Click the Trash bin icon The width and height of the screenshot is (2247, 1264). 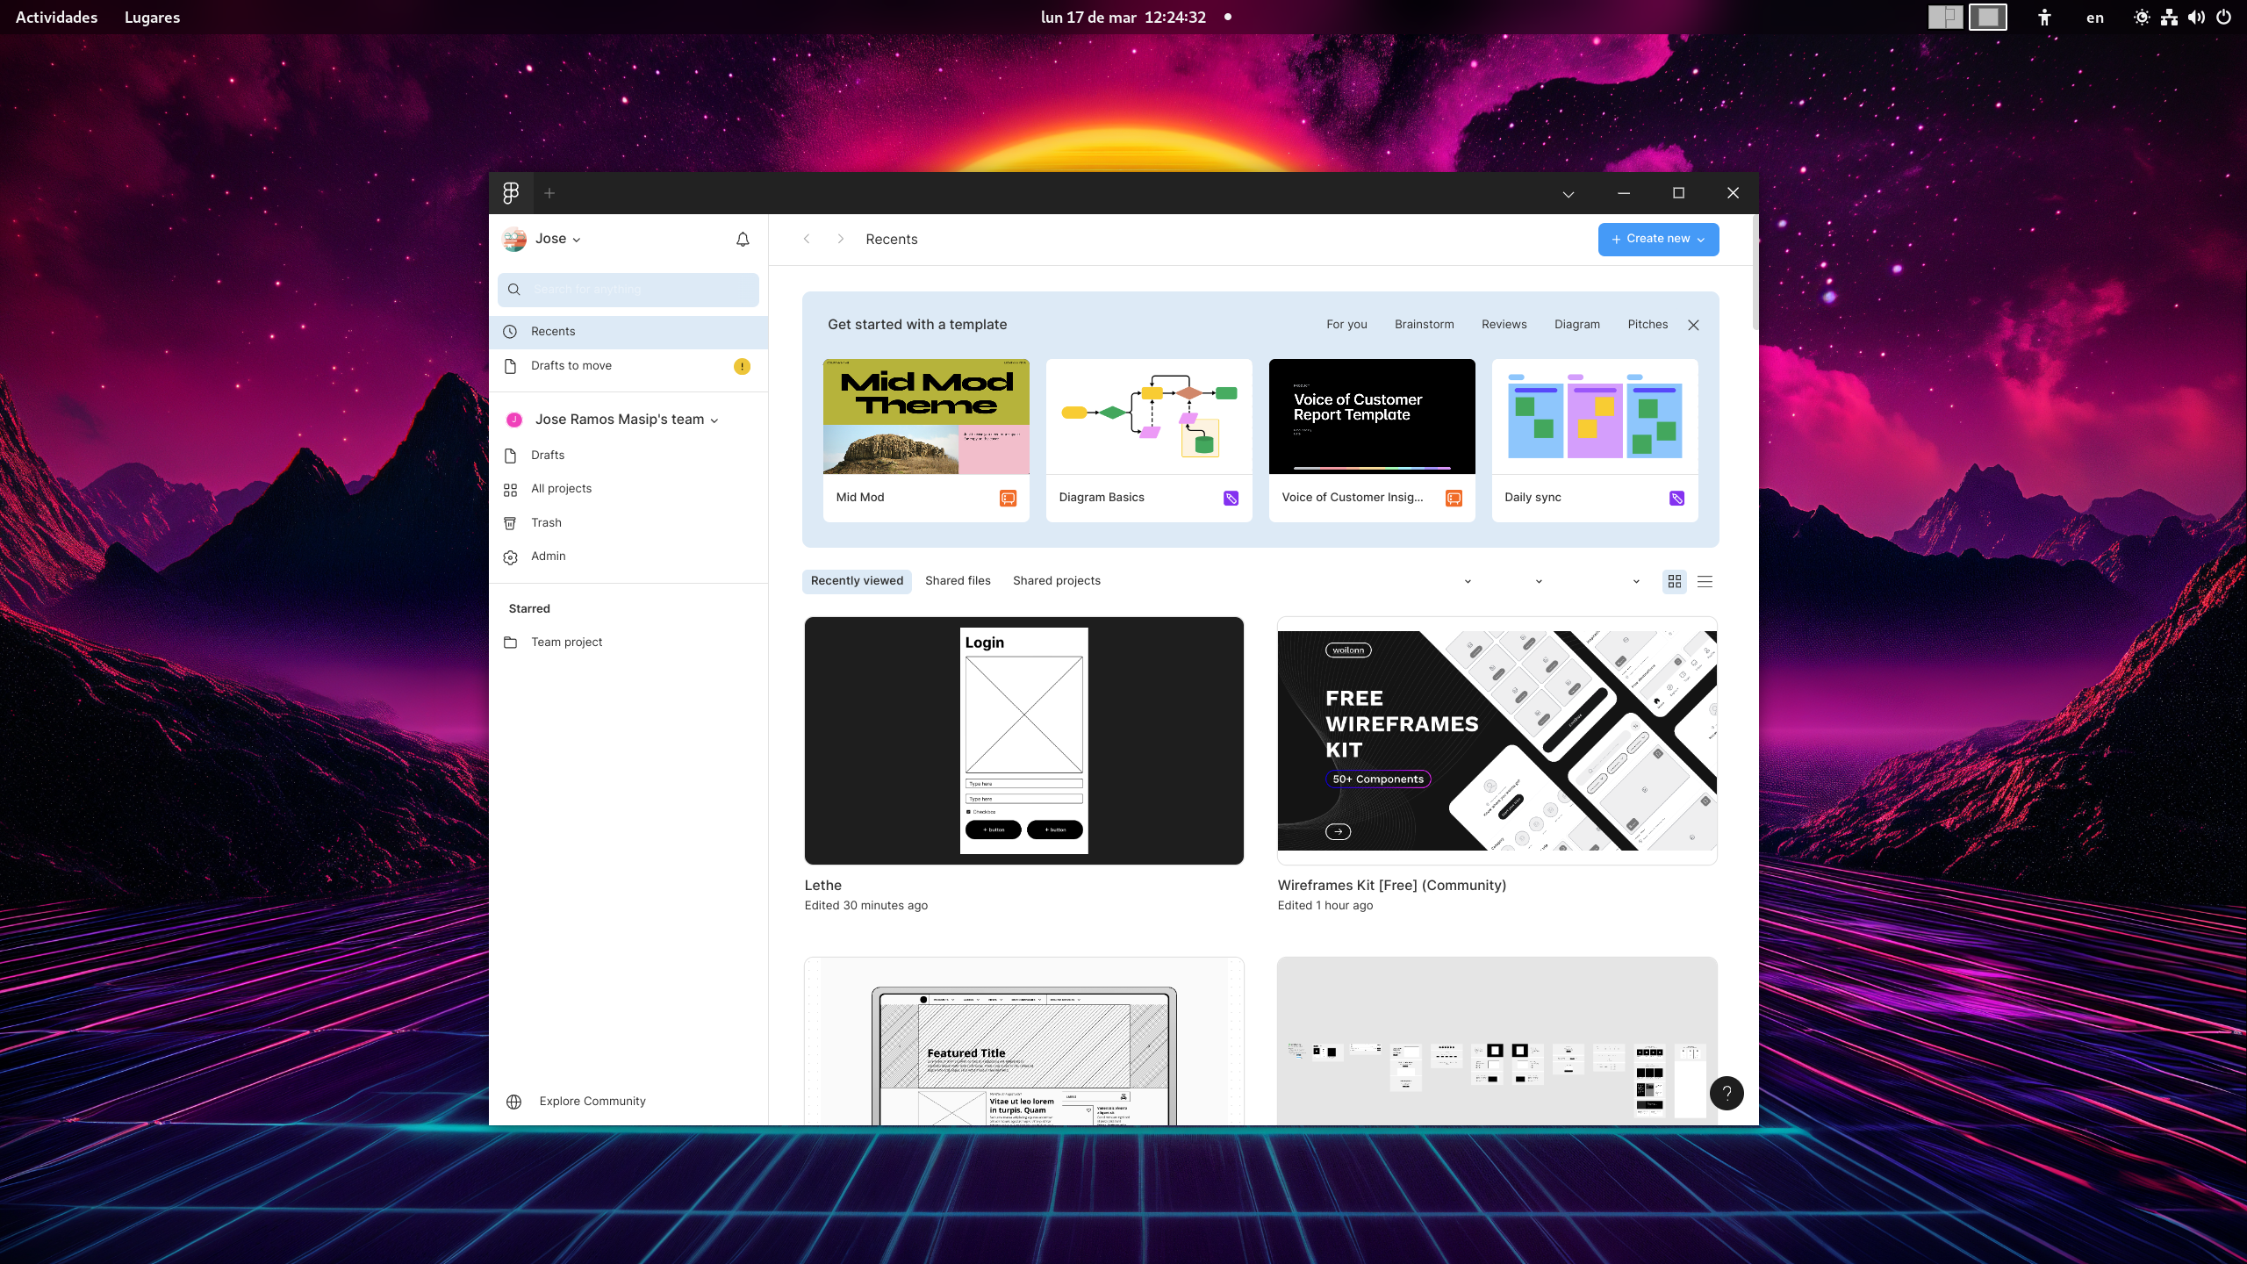(x=510, y=523)
